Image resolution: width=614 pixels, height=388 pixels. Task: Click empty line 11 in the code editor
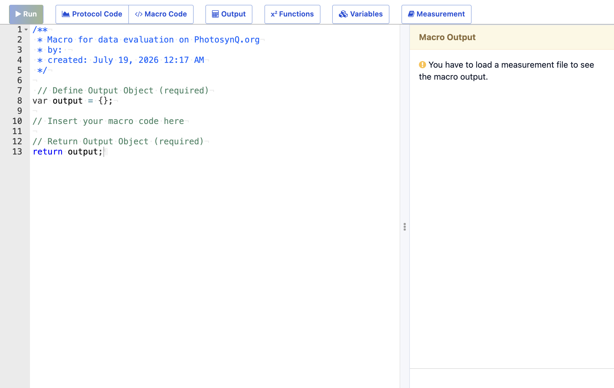[215, 131]
